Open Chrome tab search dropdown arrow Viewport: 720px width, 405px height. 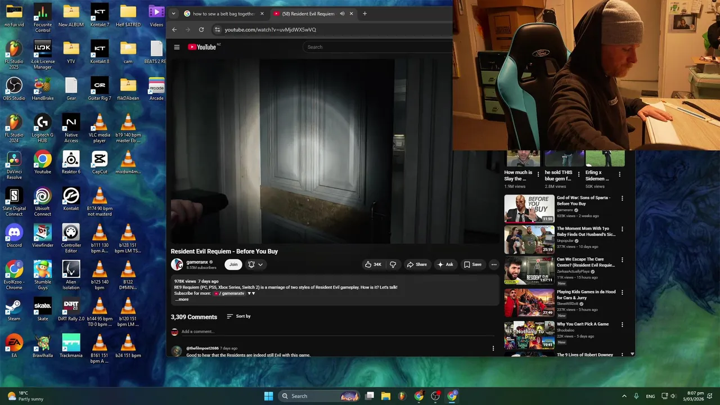(173, 13)
